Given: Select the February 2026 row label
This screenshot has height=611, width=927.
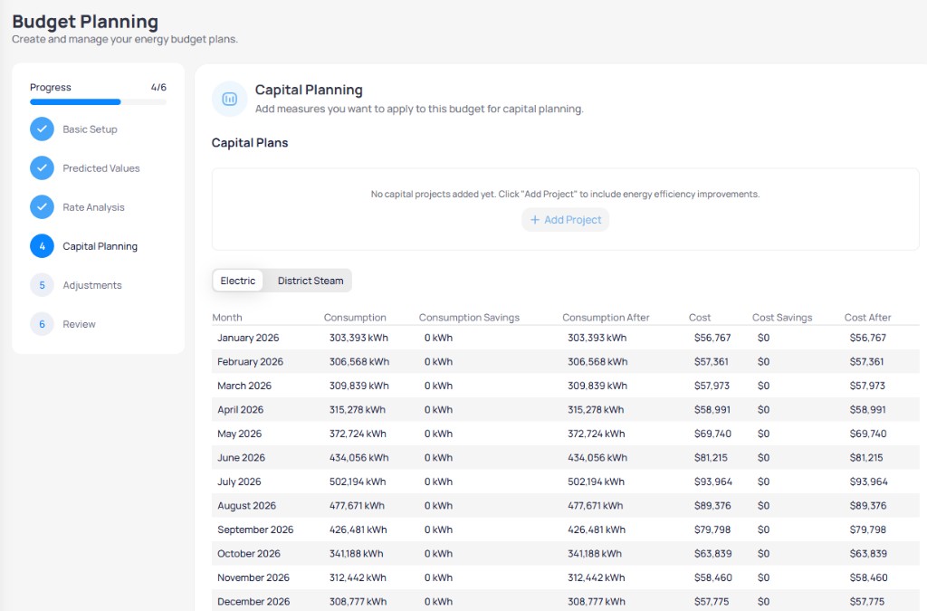Looking at the screenshot, I should coord(250,362).
